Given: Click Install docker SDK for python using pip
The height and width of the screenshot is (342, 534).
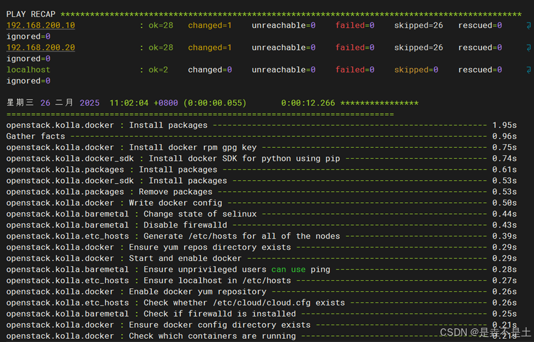Looking at the screenshot, I should pyautogui.click(x=261, y=158).
